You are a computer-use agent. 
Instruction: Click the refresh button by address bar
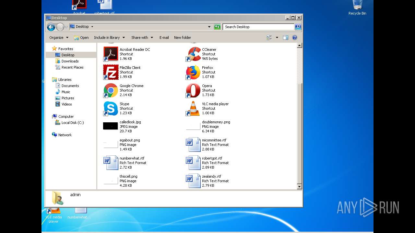pos(218,27)
